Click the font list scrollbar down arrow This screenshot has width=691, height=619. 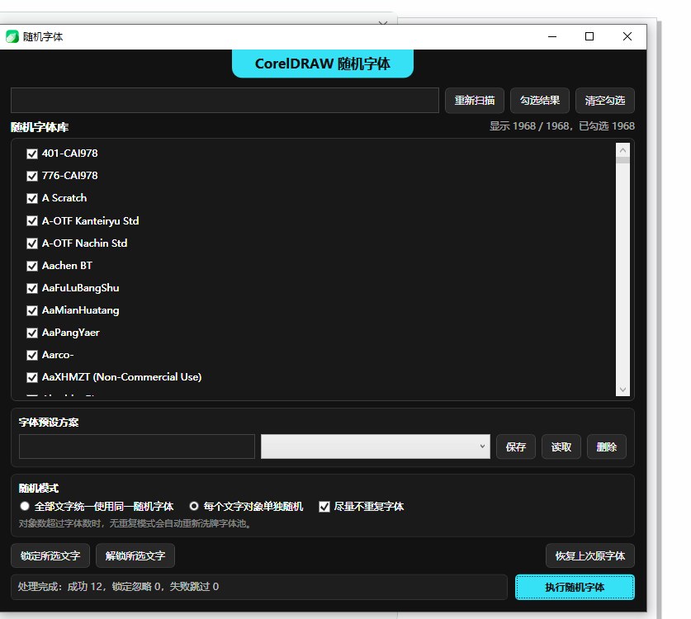[x=622, y=390]
